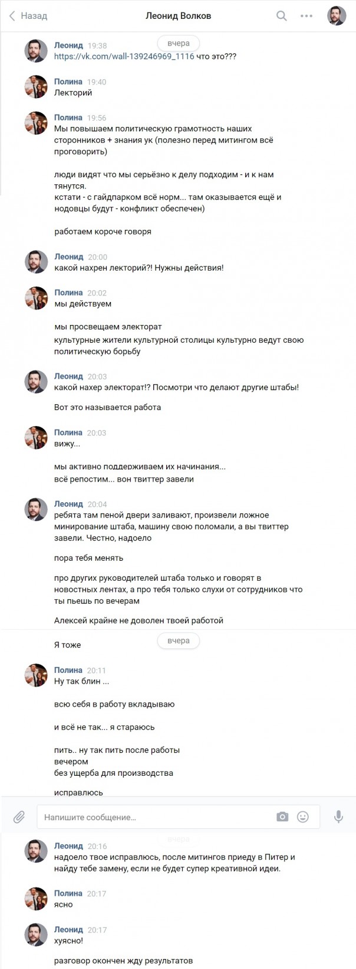Image resolution: width=356 pixels, height=969 pixels.
Task: Click "Назад" to return to conversations
Action: 33,16
